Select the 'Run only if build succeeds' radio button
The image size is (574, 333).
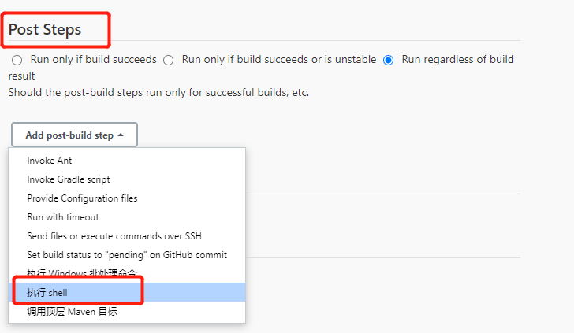17,60
